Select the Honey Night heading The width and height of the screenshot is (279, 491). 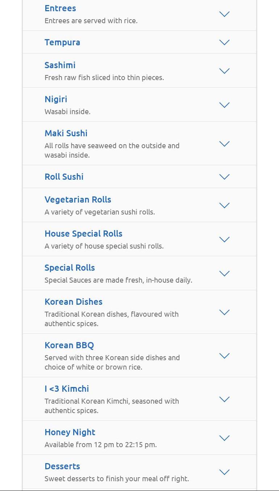tap(70, 432)
